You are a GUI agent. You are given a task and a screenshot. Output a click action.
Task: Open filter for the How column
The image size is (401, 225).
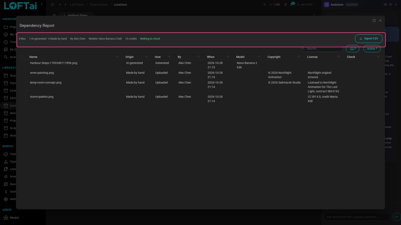[169, 57]
